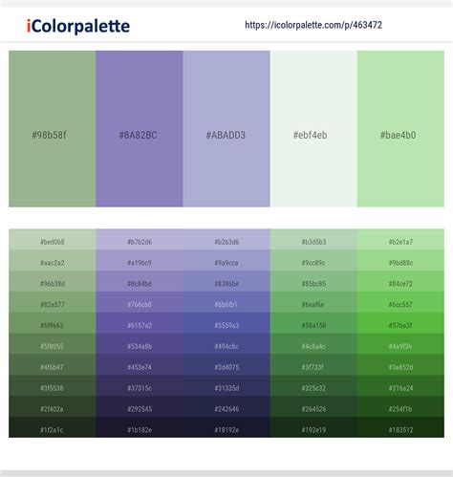The image size is (453, 477).
Task: Pick the #37315c dark purple shade
Action: [140, 385]
